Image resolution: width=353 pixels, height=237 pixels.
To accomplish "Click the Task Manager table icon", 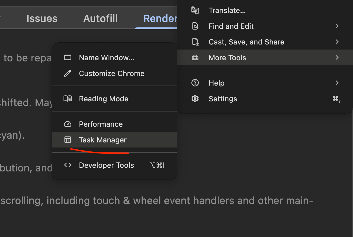I will 68,140.
